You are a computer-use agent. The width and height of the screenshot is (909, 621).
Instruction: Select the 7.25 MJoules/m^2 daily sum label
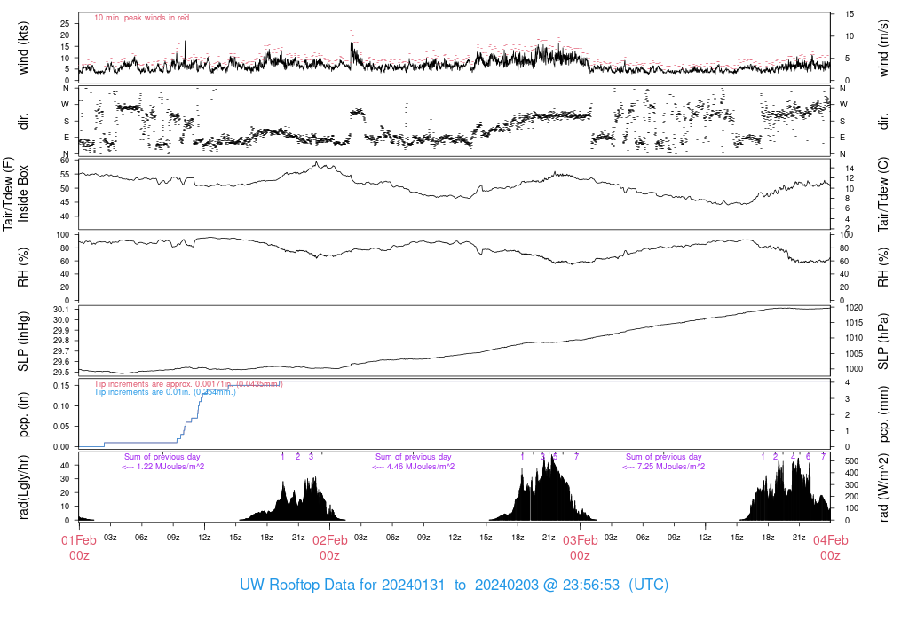pyautogui.click(x=663, y=466)
